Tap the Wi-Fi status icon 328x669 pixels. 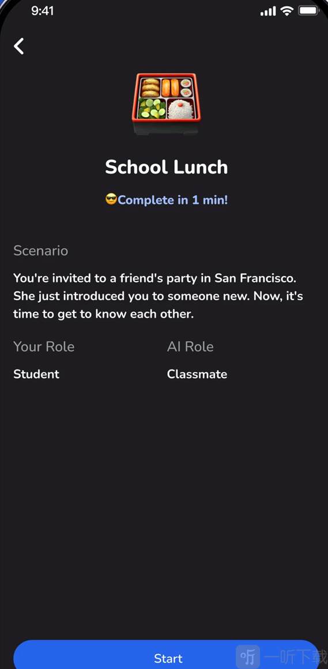(288, 11)
